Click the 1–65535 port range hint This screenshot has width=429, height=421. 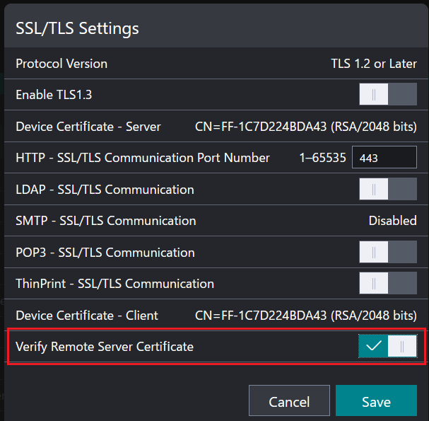(322, 158)
